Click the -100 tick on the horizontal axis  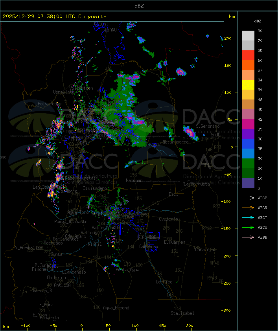[26, 326]
